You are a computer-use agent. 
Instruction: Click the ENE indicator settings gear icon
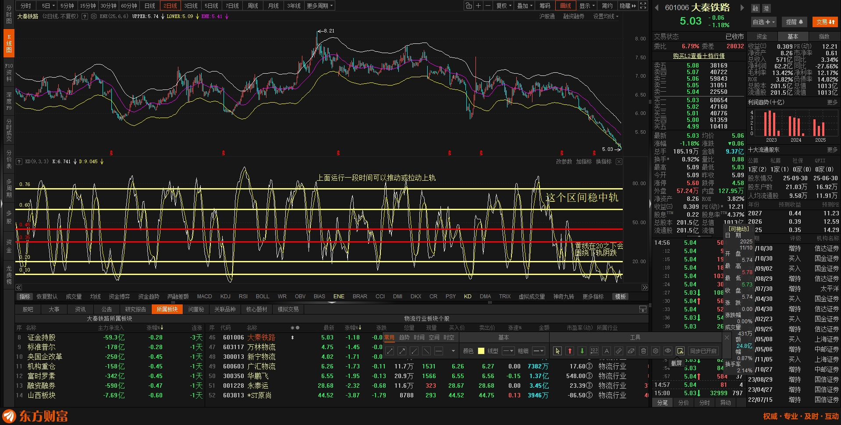[94, 16]
